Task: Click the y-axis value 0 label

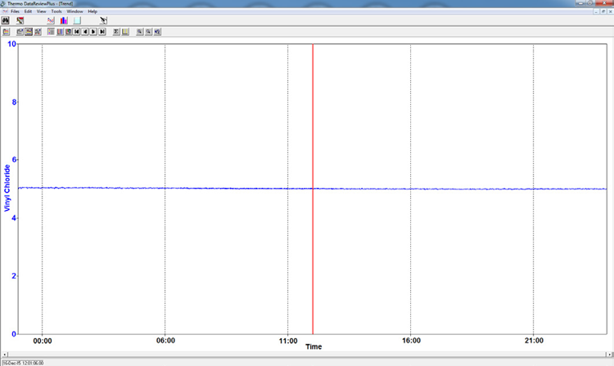Action: click(14, 334)
